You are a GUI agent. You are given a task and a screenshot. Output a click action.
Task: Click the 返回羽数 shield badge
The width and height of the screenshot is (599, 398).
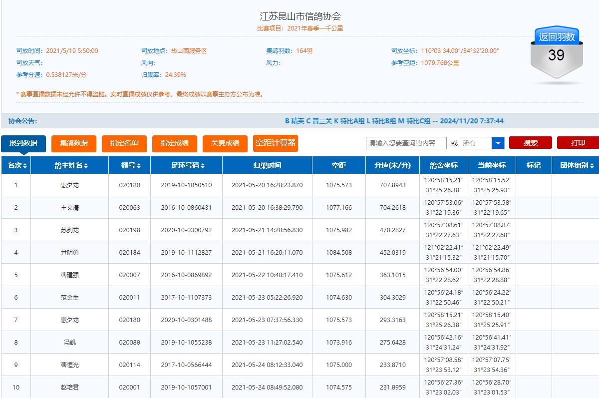556,53
